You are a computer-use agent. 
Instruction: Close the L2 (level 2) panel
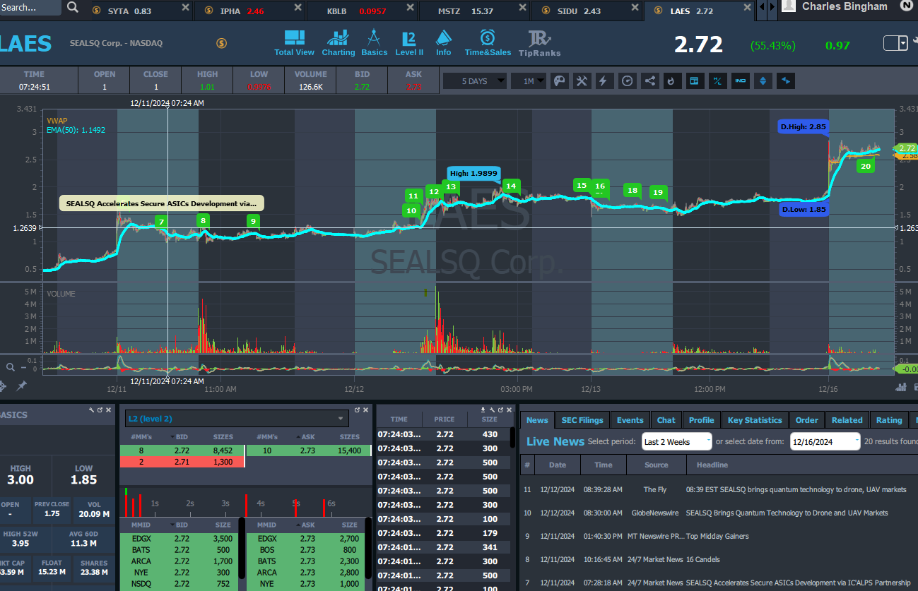367,410
